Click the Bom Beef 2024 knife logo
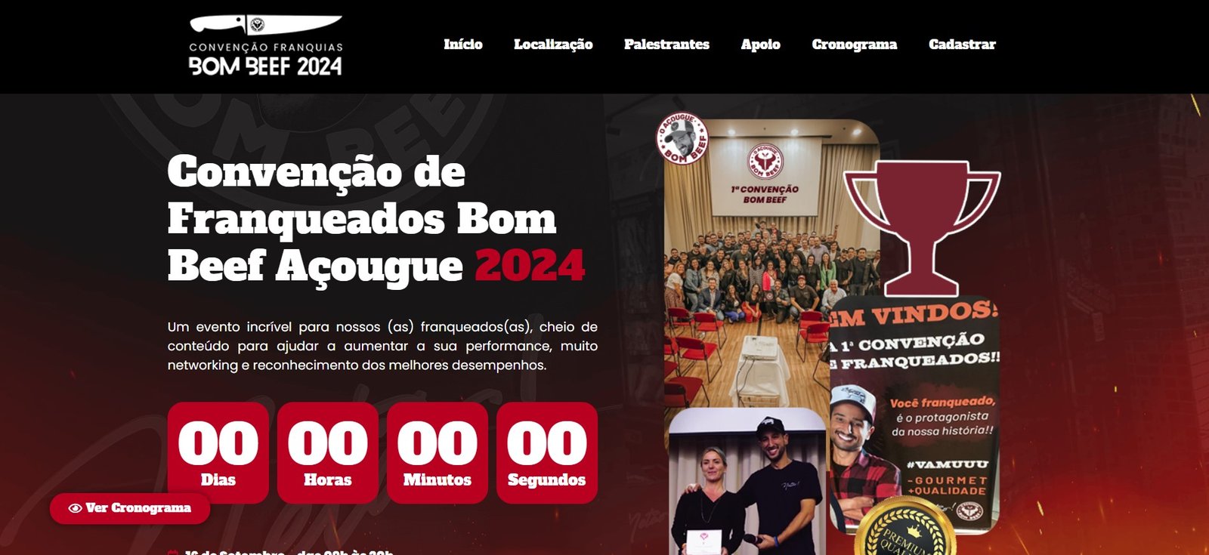The image size is (1209, 555). [x=265, y=46]
